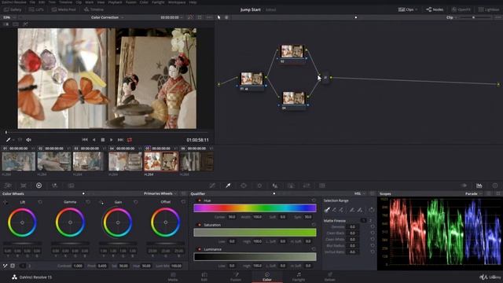Stop playback
This screenshot has height=283, width=503.
(x=103, y=140)
